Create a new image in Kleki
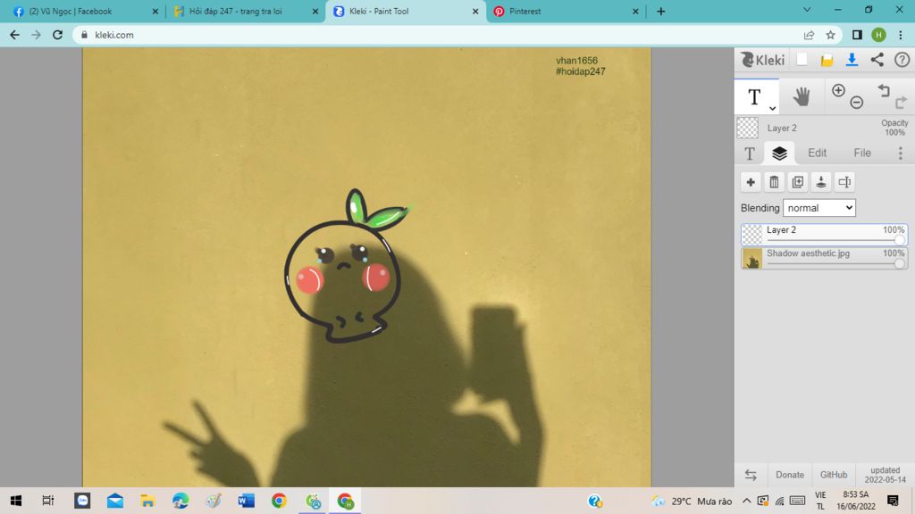The height and width of the screenshot is (514, 915). (x=802, y=60)
